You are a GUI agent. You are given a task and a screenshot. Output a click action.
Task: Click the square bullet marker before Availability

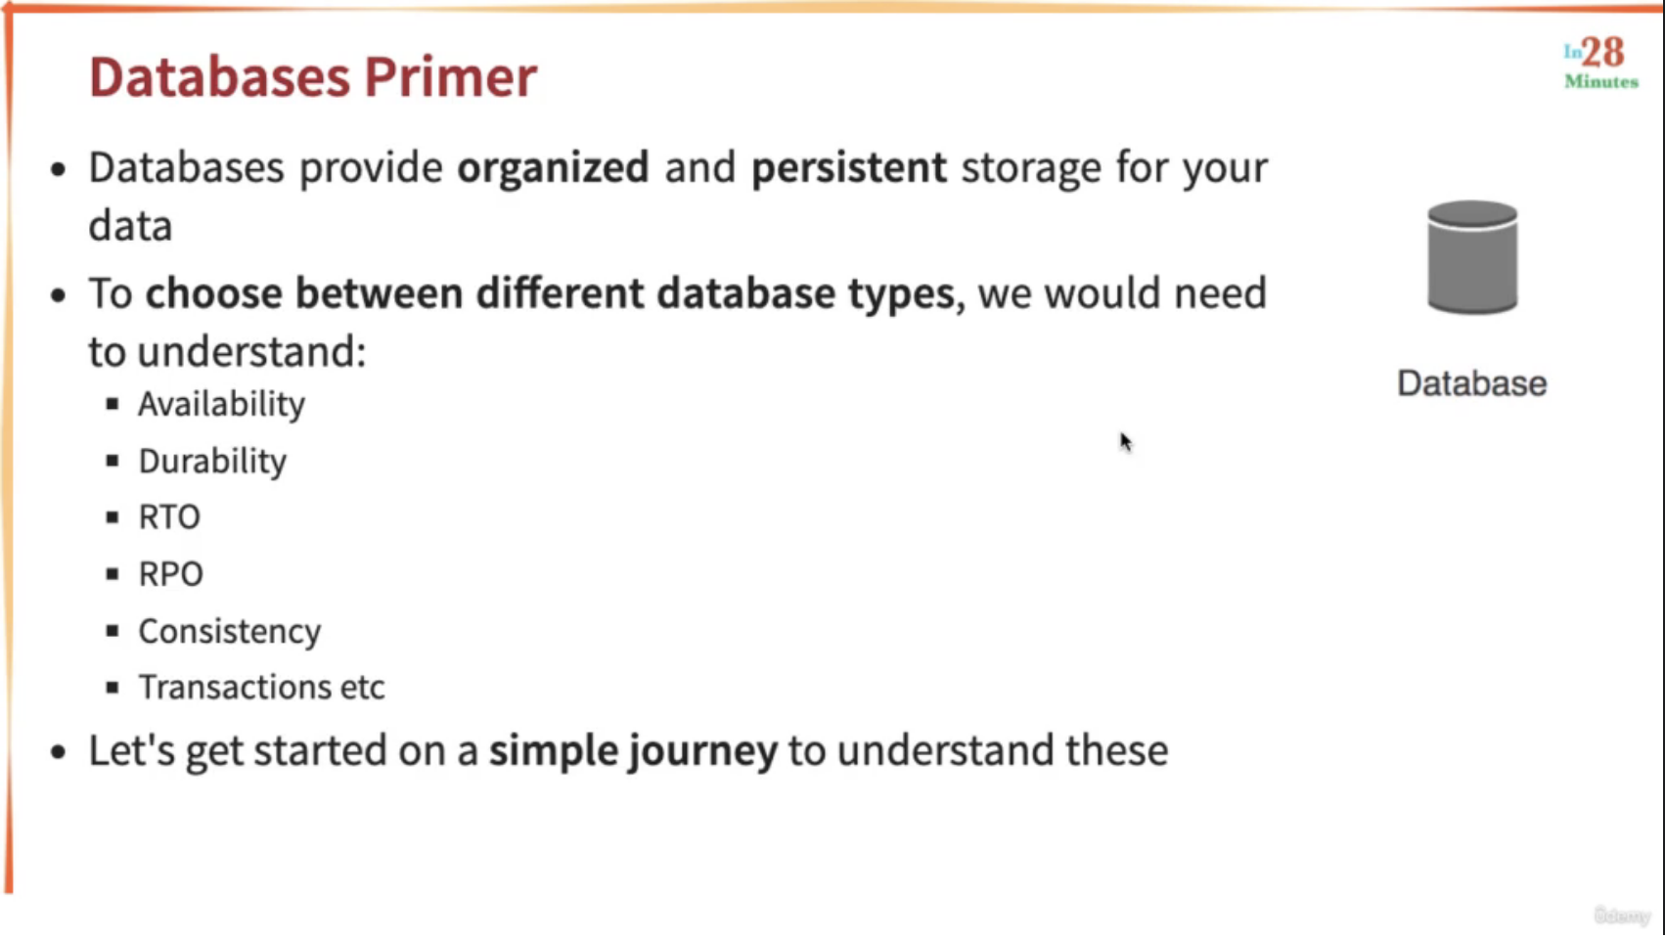(112, 403)
